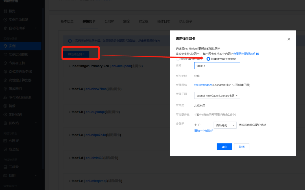
Task: Switch to the 公网IP tab
Action: pyautogui.click(x=109, y=21)
